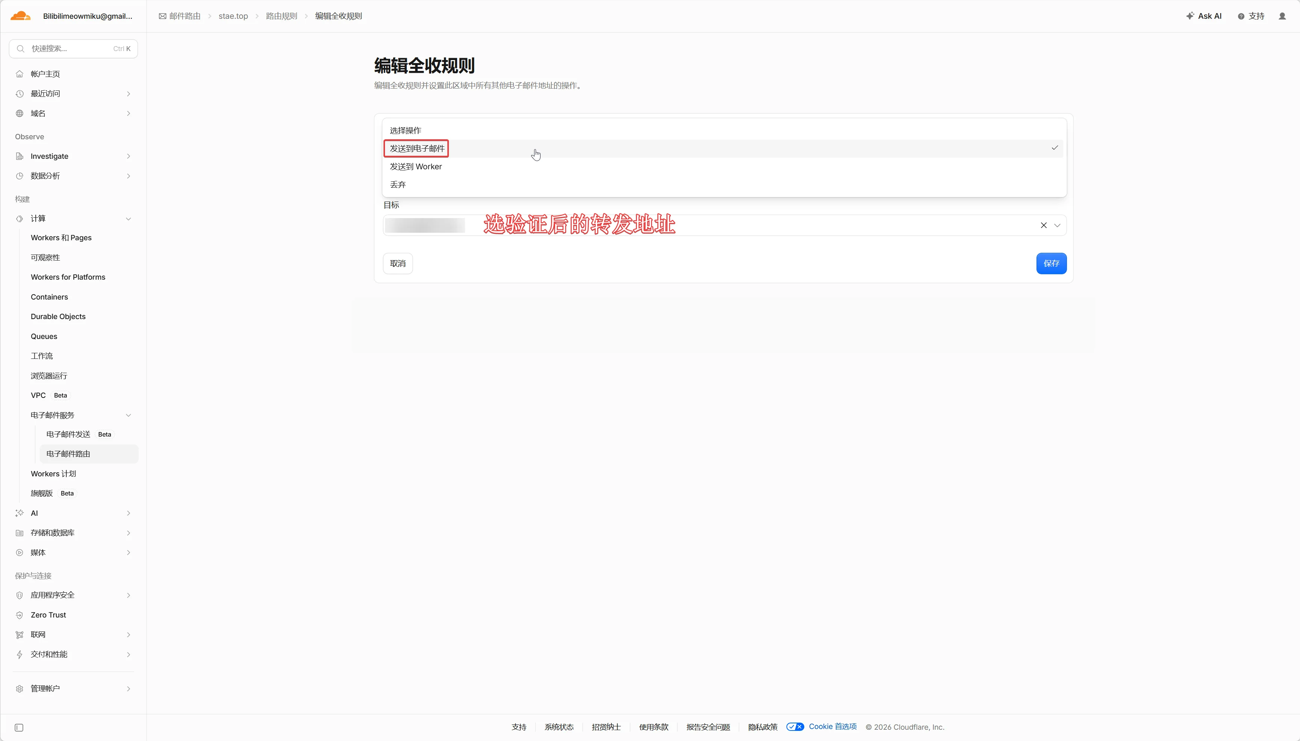1300x741 pixels.
Task: Click the Zero Trust icon
Action: [20, 615]
